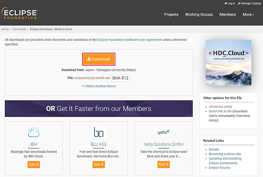Open the Working Groups menu item

click(x=199, y=14)
